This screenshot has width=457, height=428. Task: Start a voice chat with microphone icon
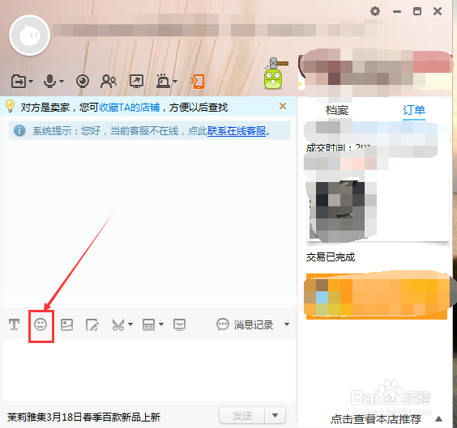coord(49,81)
